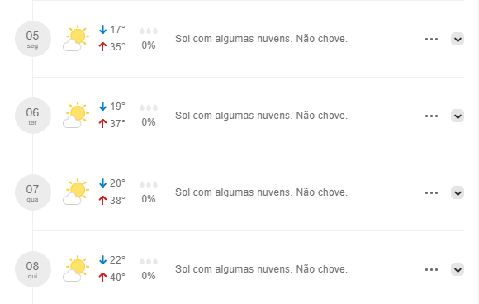
Task: Click the sun-and-cloud weather icon for day 06
Action: (76, 115)
